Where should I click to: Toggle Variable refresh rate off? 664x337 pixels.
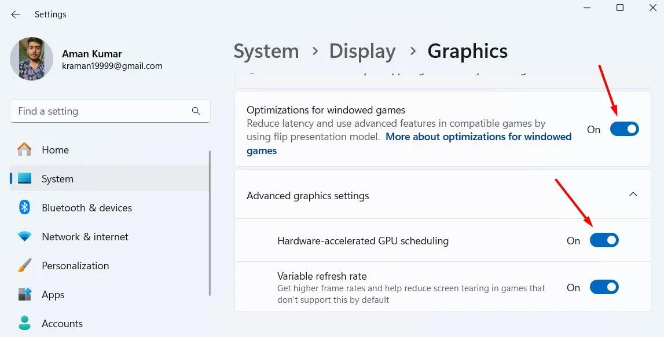tap(604, 287)
